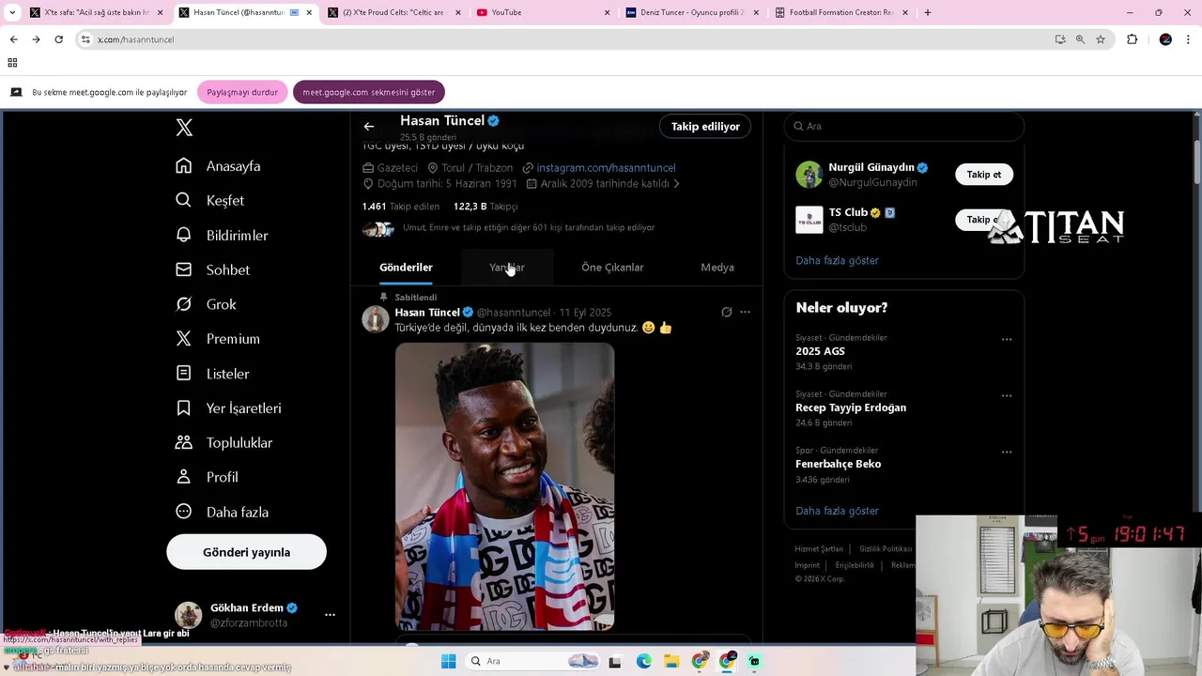Open options for Recep Tayyip Erdoğan trend
1202x676 pixels.
pyautogui.click(x=1007, y=395)
